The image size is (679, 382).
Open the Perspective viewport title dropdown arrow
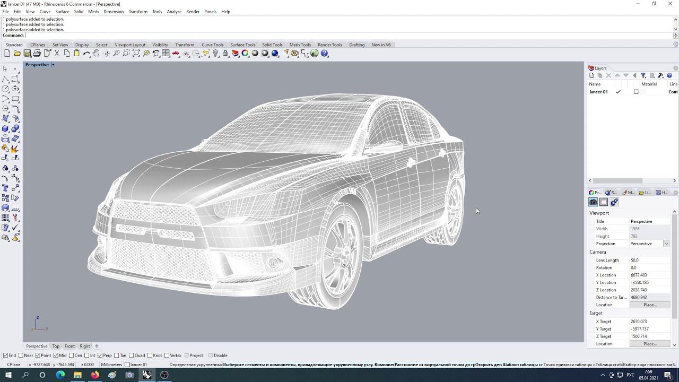coord(53,65)
